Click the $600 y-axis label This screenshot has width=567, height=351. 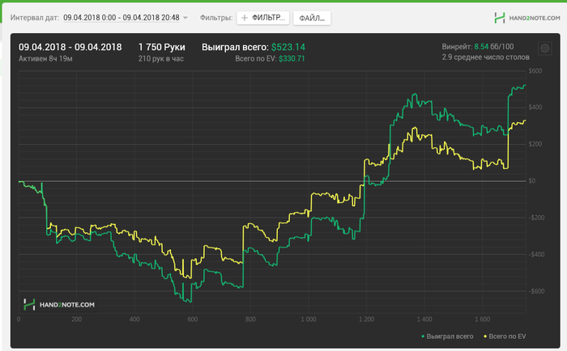(x=535, y=71)
